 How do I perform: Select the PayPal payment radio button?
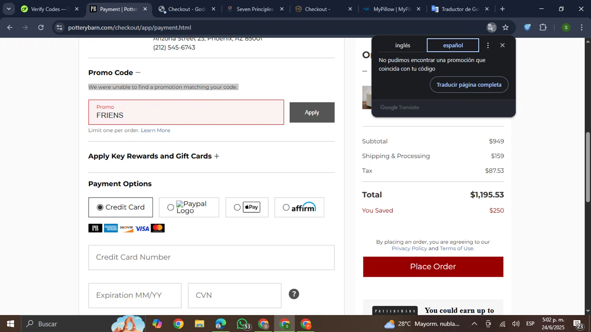(170, 207)
